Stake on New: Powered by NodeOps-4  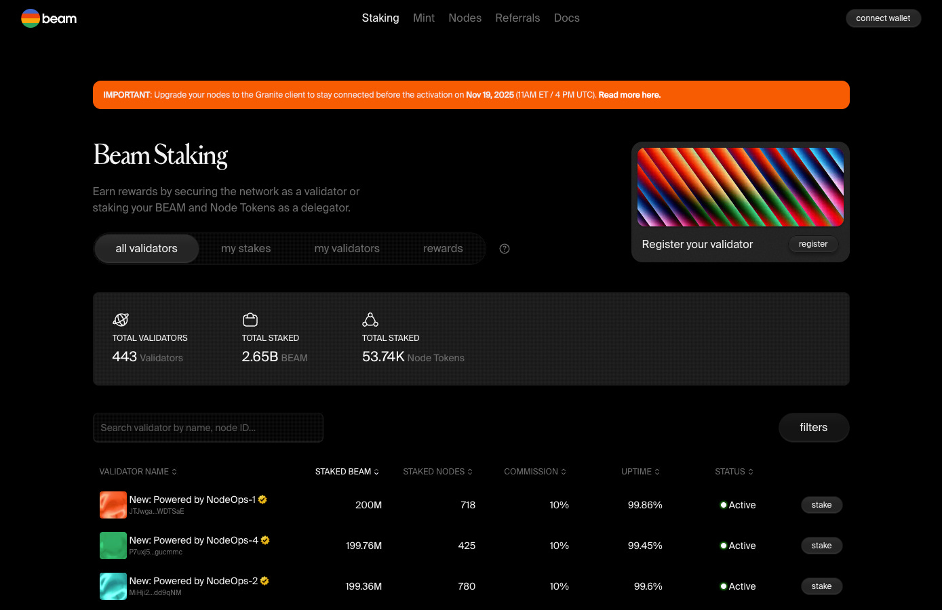pos(822,546)
